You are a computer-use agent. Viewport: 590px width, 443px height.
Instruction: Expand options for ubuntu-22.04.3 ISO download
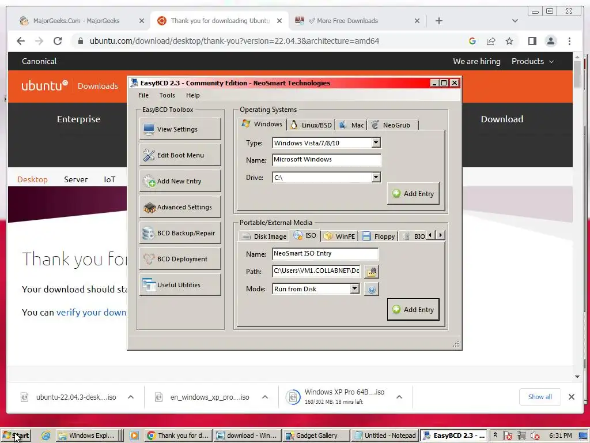click(x=131, y=397)
